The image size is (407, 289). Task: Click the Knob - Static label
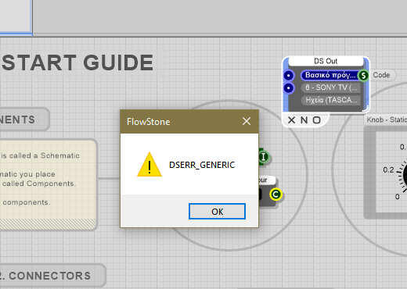pos(386,120)
